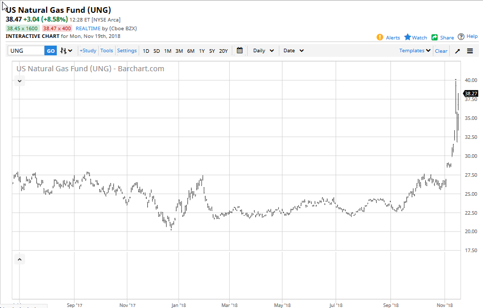The image size is (483, 308).
Task: Click the Share icon
Action: 434,37
